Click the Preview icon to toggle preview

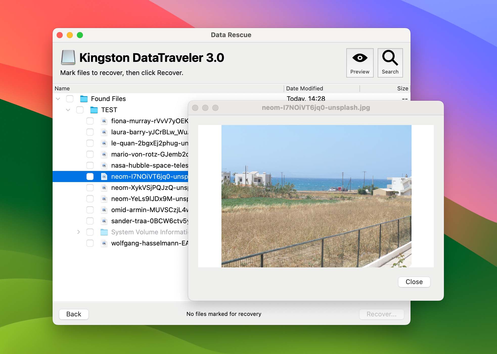tap(359, 62)
